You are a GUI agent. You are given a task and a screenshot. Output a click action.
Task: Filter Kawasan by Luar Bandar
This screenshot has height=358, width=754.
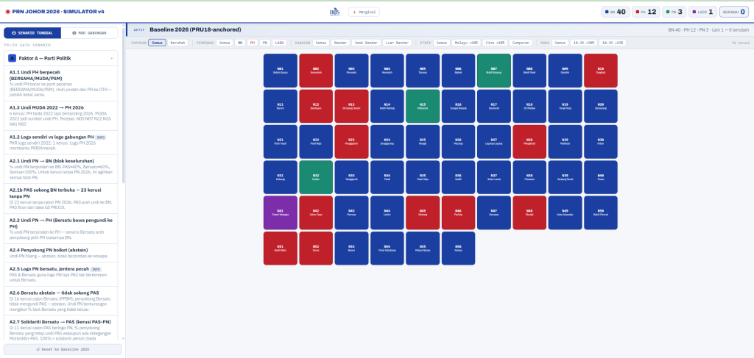pos(397,43)
